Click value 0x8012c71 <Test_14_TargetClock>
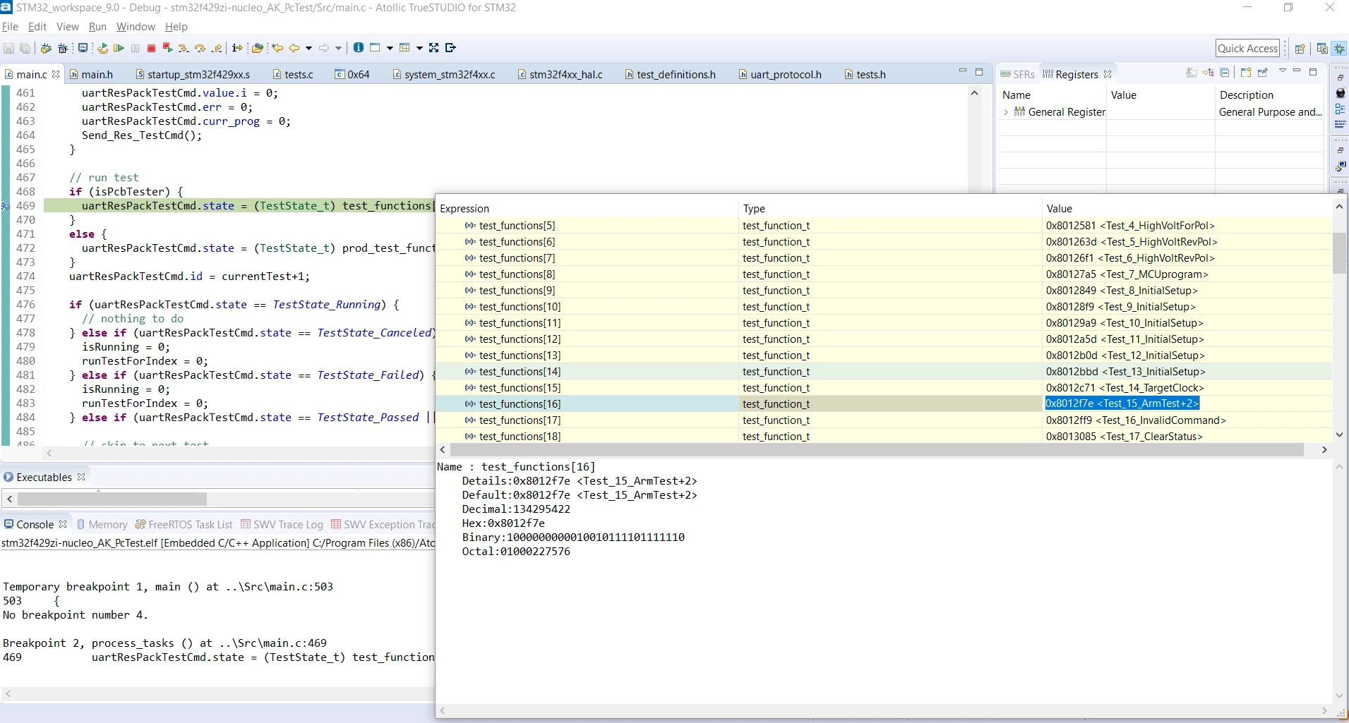This screenshot has width=1349, height=723. (1125, 388)
